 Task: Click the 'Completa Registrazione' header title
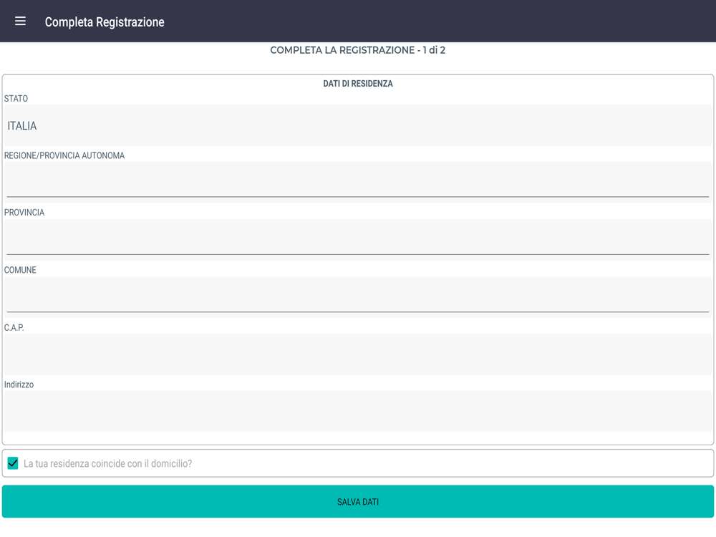tap(105, 22)
